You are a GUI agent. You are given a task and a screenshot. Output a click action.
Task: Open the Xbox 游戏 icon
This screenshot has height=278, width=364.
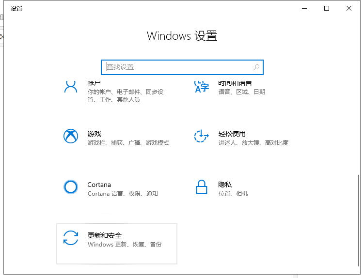[x=71, y=136]
